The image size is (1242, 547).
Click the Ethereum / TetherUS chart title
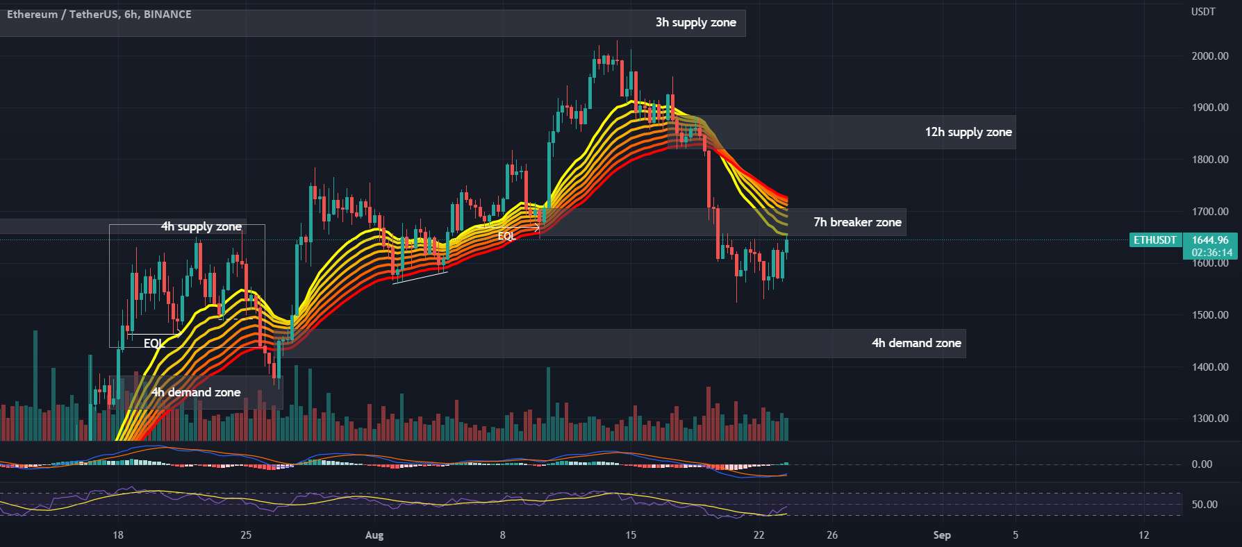coord(99,14)
